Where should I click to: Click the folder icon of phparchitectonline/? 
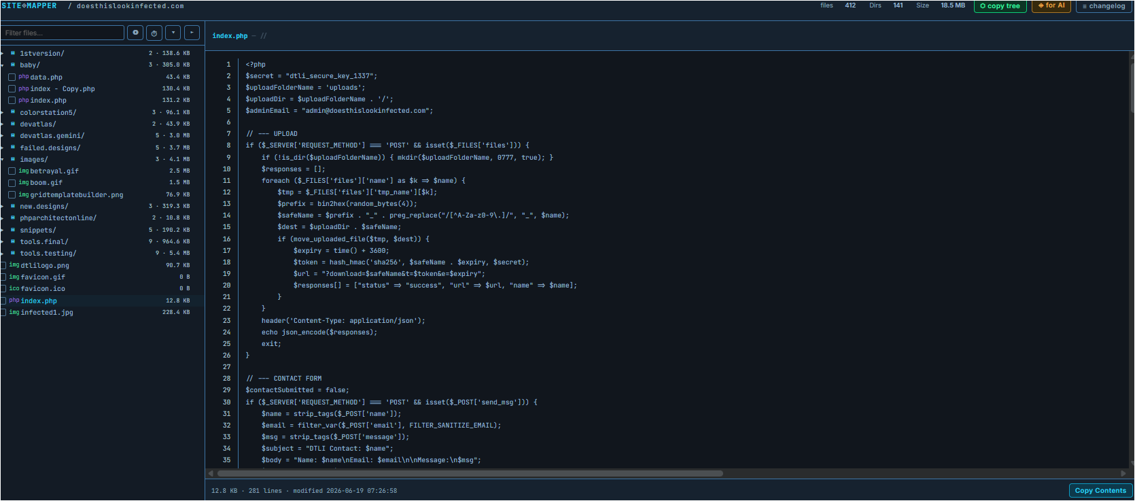13,218
